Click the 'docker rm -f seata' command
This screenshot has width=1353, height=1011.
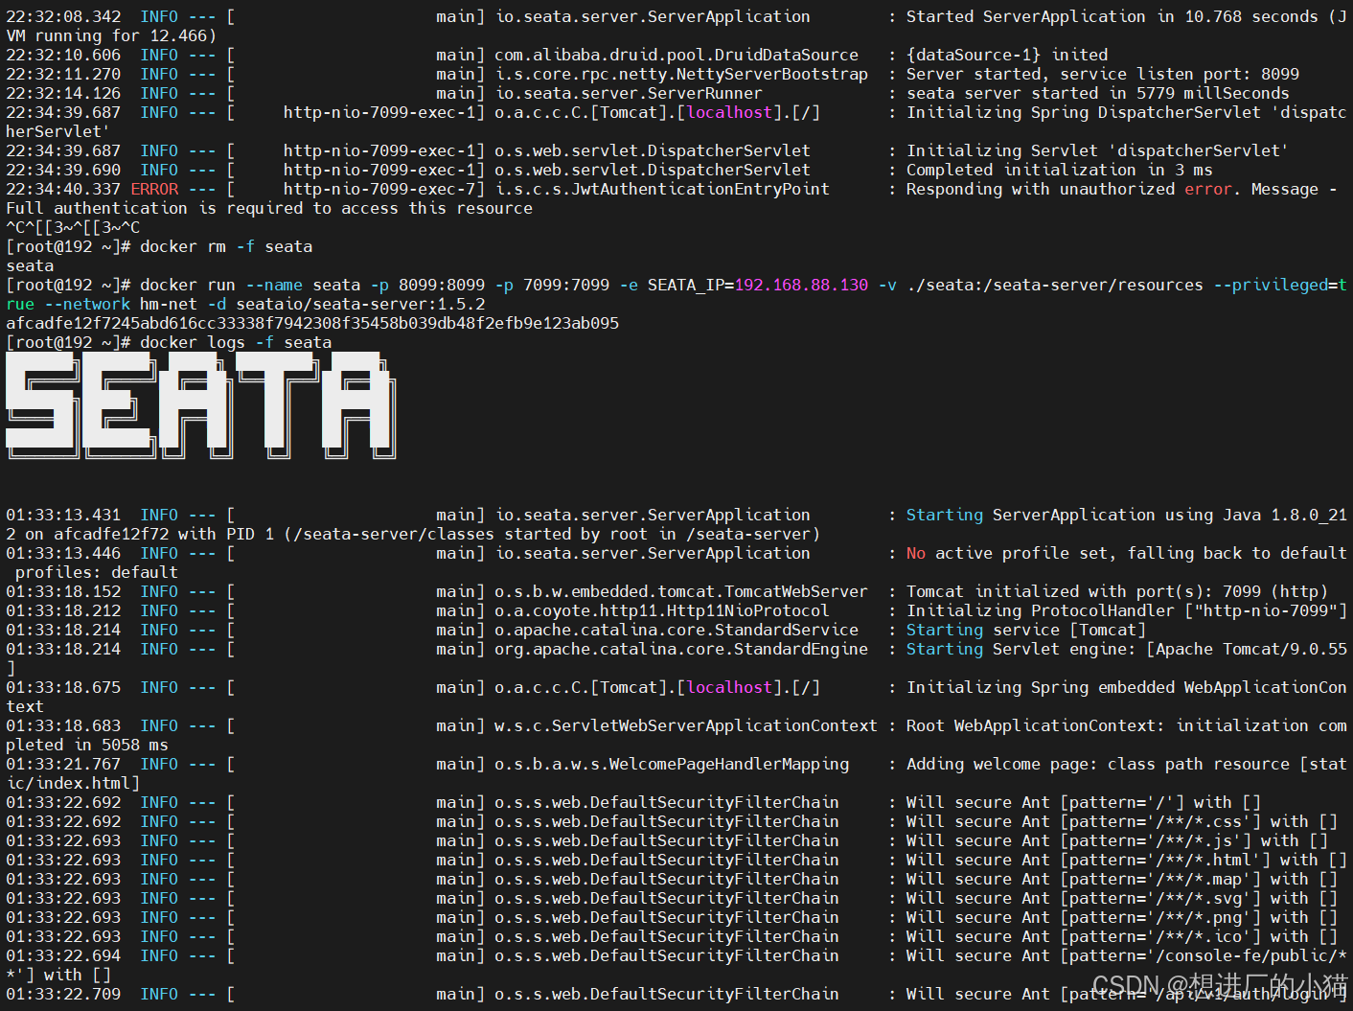click(x=226, y=246)
